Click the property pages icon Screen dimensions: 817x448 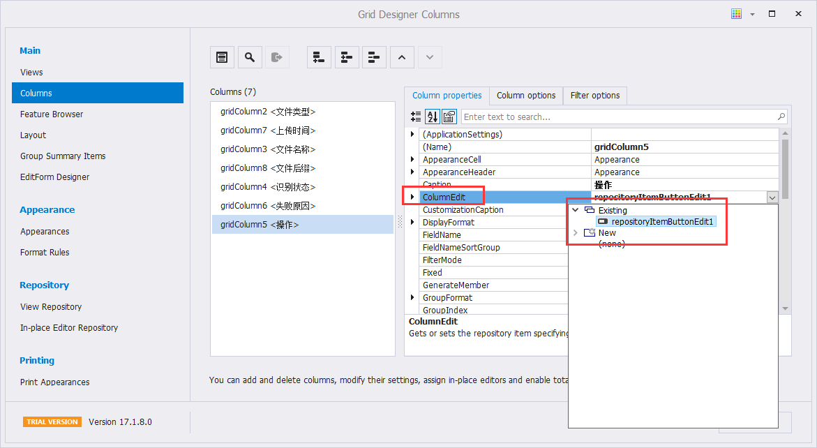pos(449,117)
